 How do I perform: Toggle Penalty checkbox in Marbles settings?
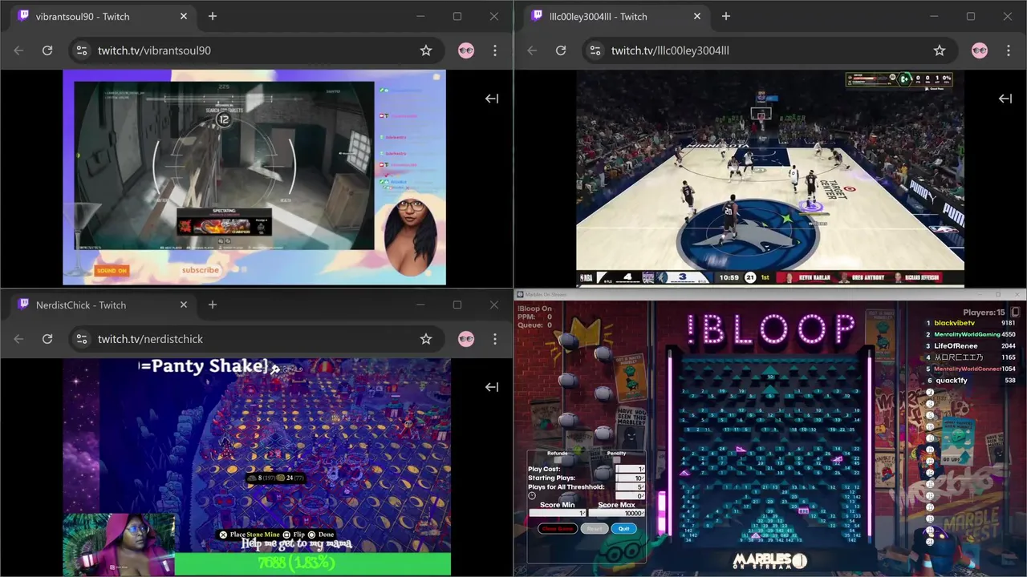(x=617, y=460)
